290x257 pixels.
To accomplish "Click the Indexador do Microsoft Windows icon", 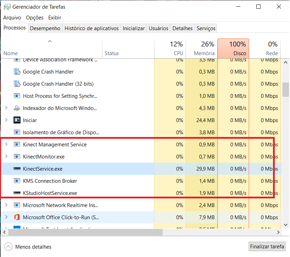I will [x=17, y=108].
